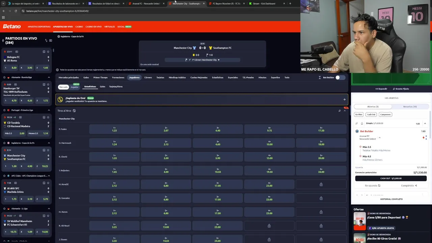Open the Casino menu item
432x243 pixels.
pyautogui.click(x=79, y=27)
